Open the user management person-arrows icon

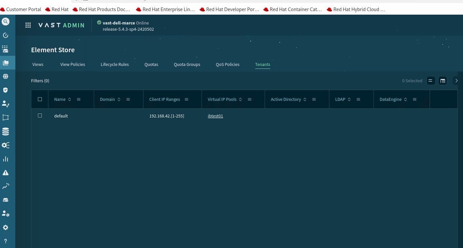6,104
